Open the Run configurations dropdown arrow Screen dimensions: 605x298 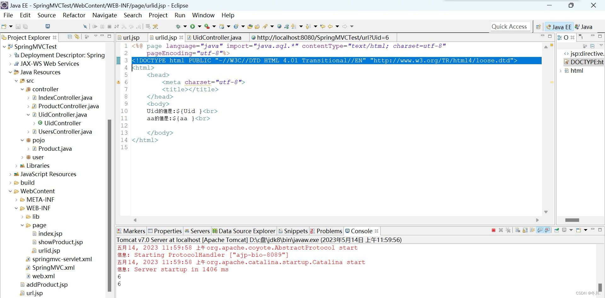pos(199,26)
